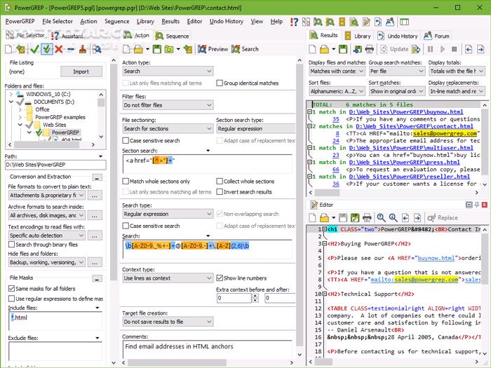Click the pause icon in the Results toolbar
Screen dimensions: 491x368
point(430,49)
